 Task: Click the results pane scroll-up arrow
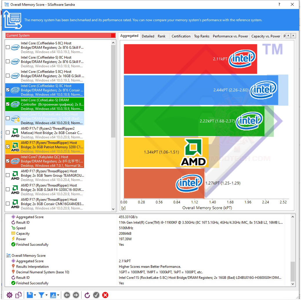point(293,217)
